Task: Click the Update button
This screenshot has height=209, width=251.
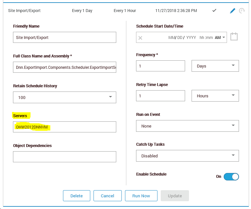Action: [175, 196]
